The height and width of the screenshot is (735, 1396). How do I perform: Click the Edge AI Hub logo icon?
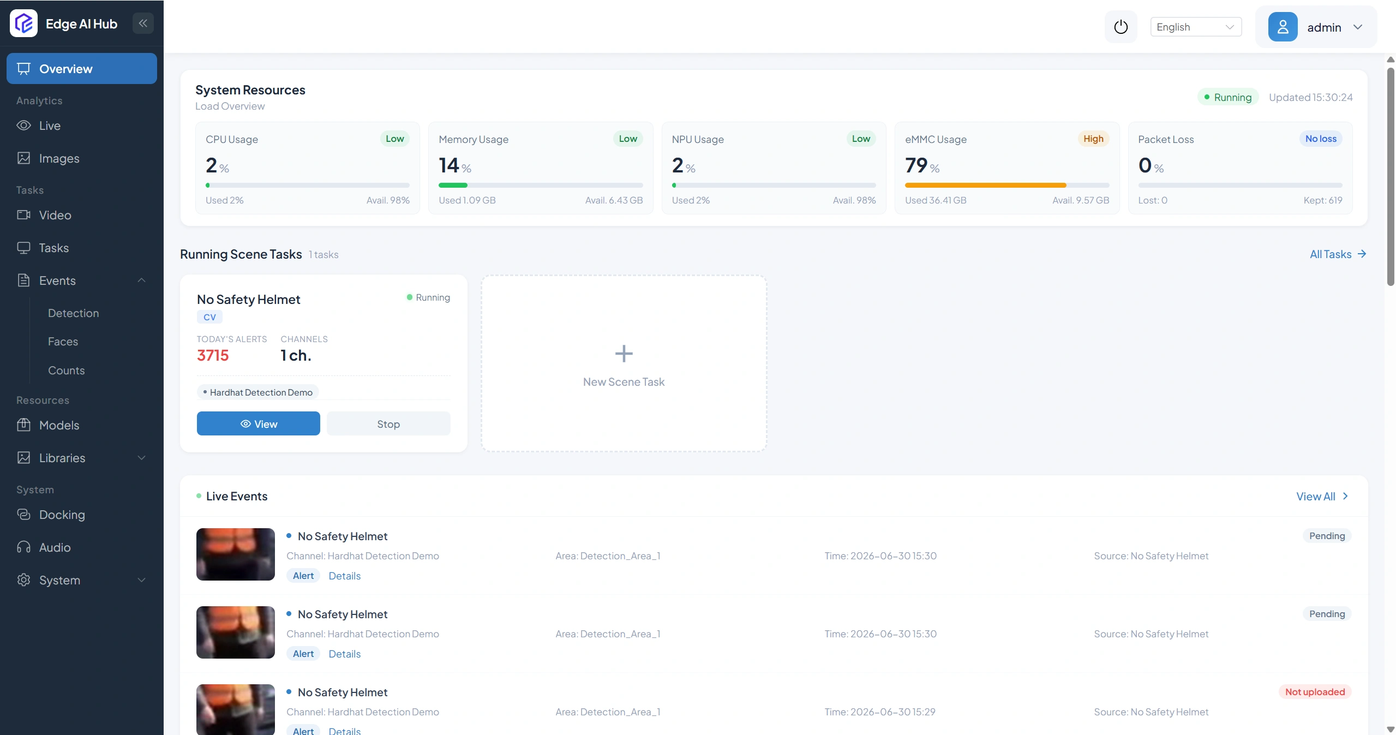(x=23, y=23)
